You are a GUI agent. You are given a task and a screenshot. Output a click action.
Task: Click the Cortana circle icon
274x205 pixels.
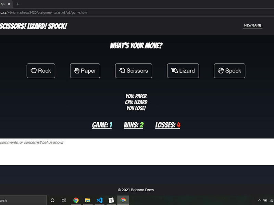[x=52, y=200]
